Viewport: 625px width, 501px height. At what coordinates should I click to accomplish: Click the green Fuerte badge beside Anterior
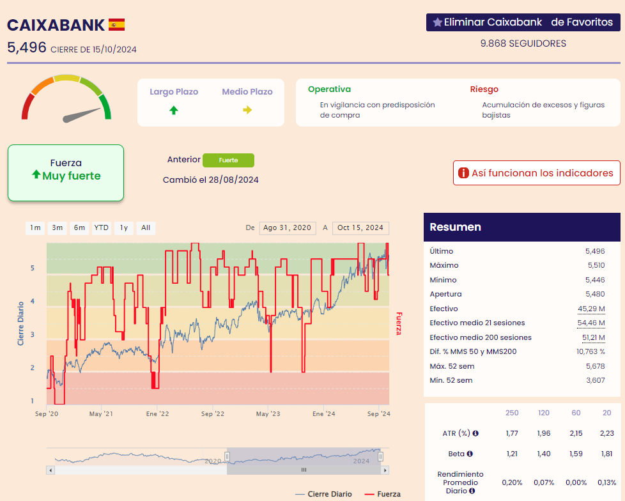tap(228, 160)
